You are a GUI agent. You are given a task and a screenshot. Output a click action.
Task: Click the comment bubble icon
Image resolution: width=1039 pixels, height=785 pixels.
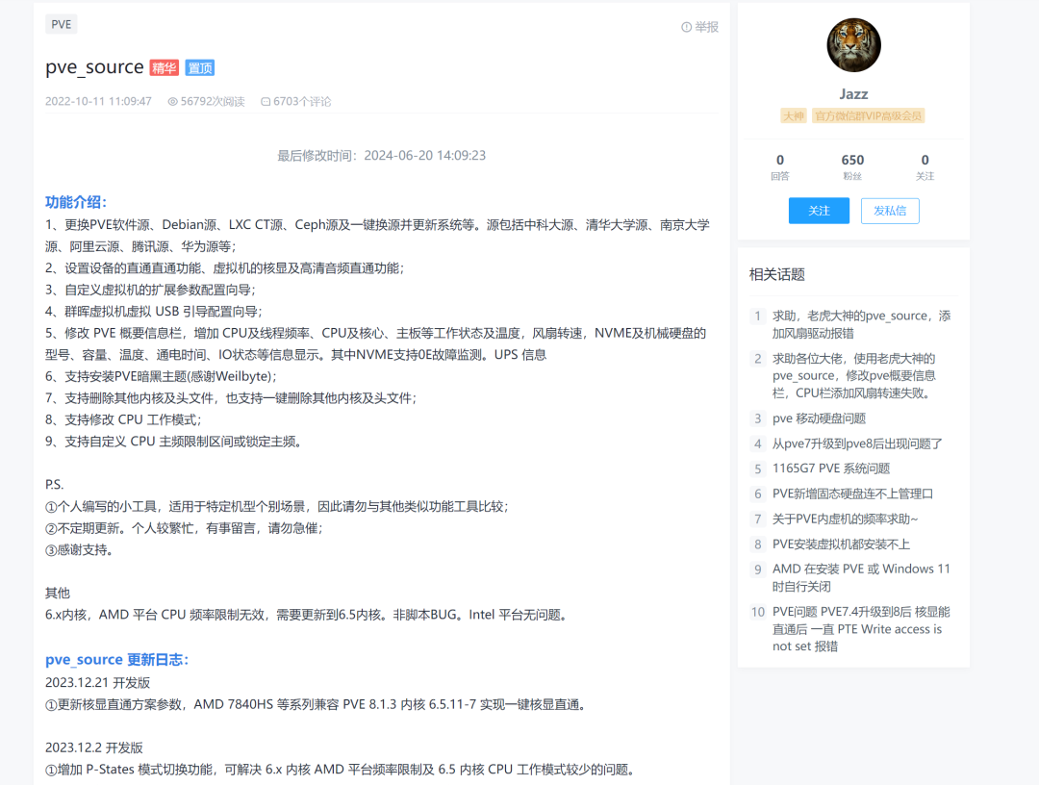(x=266, y=101)
